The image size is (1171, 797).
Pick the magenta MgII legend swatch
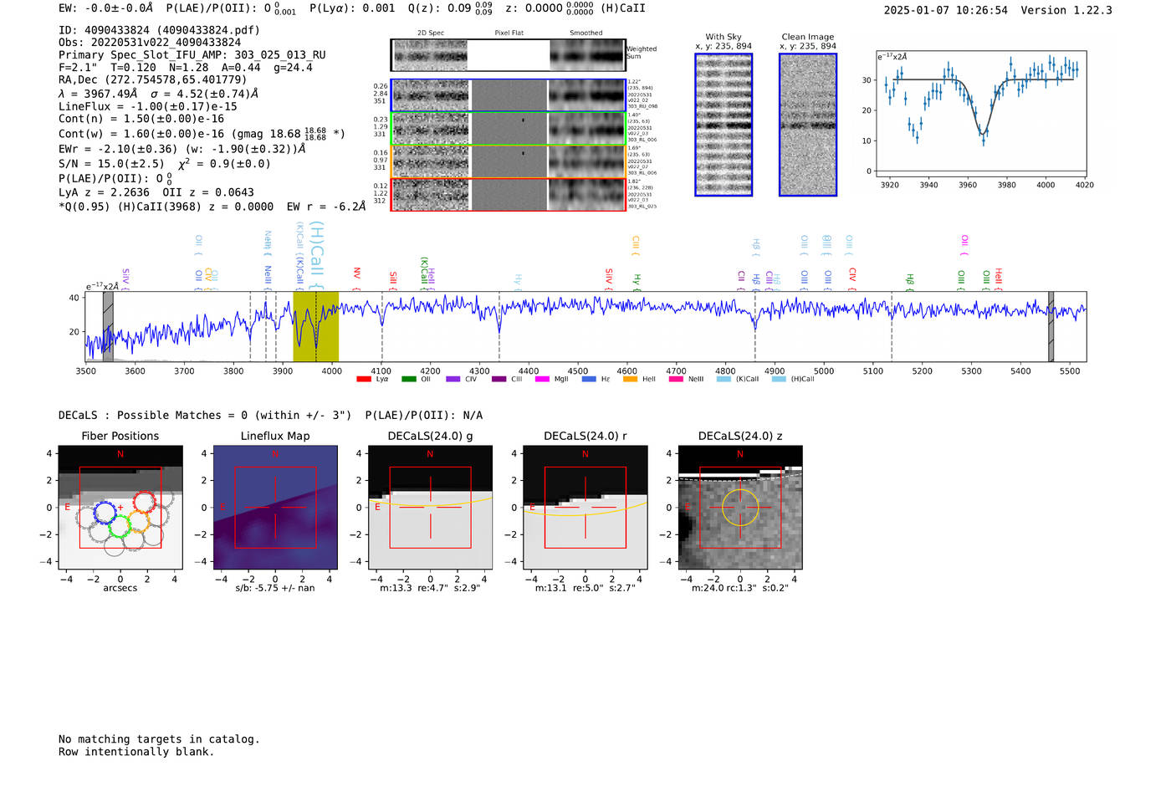542,380
